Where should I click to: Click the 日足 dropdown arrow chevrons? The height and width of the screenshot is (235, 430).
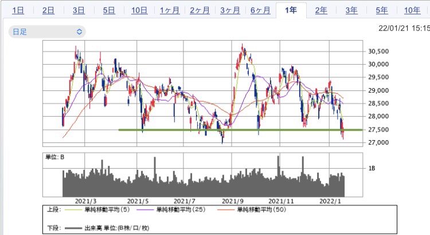pos(79,32)
